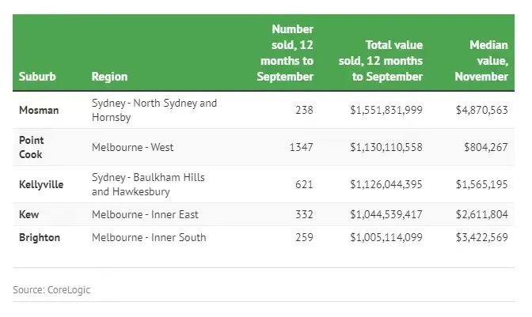This screenshot has height=317, width=532.
Task: Click the Source: CoreLogic caption
Action: (x=51, y=290)
